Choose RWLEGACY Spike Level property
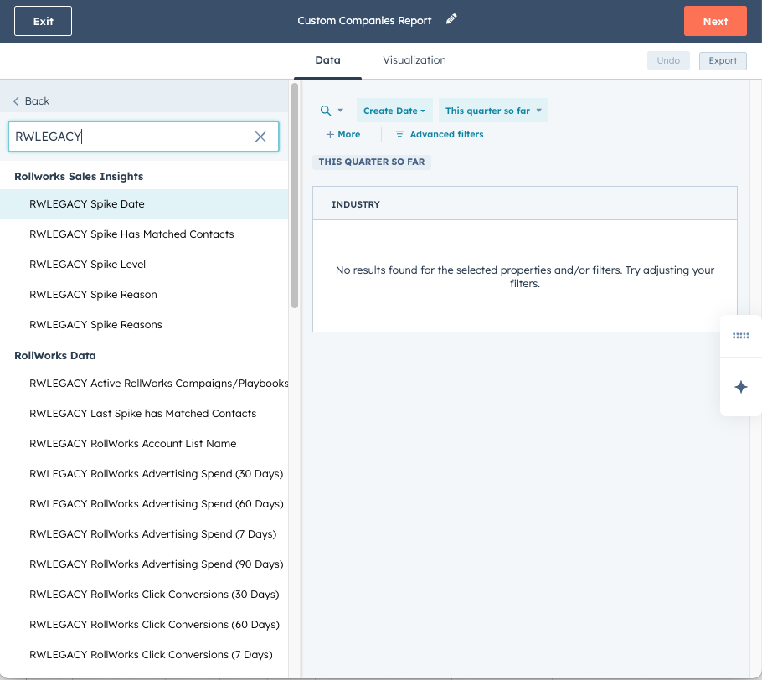 click(x=88, y=265)
